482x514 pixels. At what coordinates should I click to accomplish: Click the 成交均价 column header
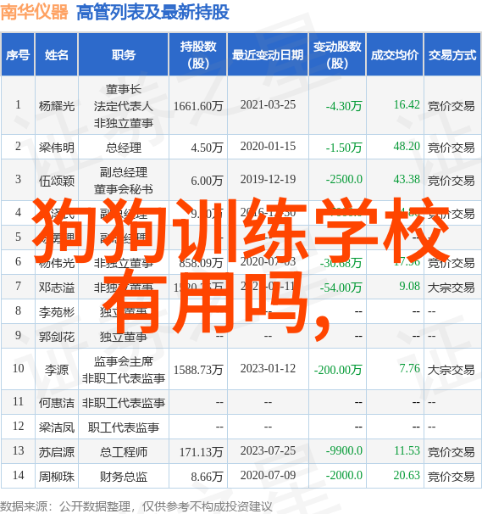coord(395,54)
